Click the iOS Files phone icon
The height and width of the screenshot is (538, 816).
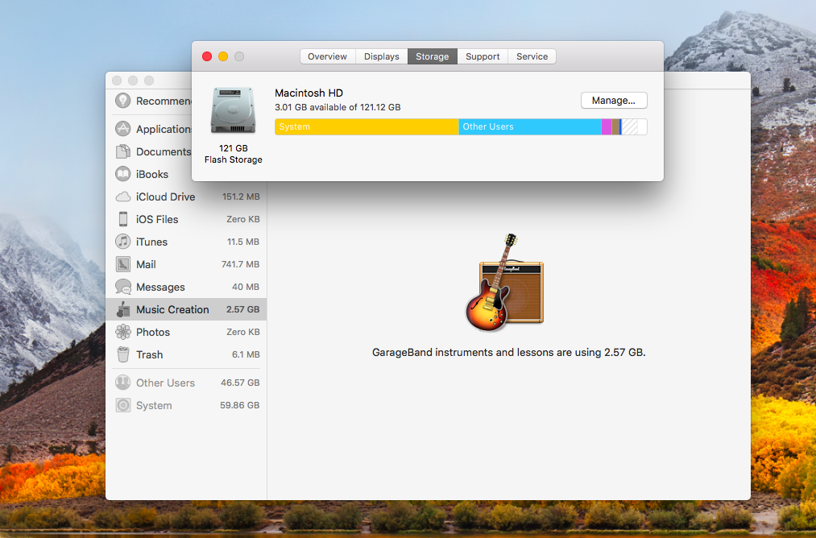(122, 219)
